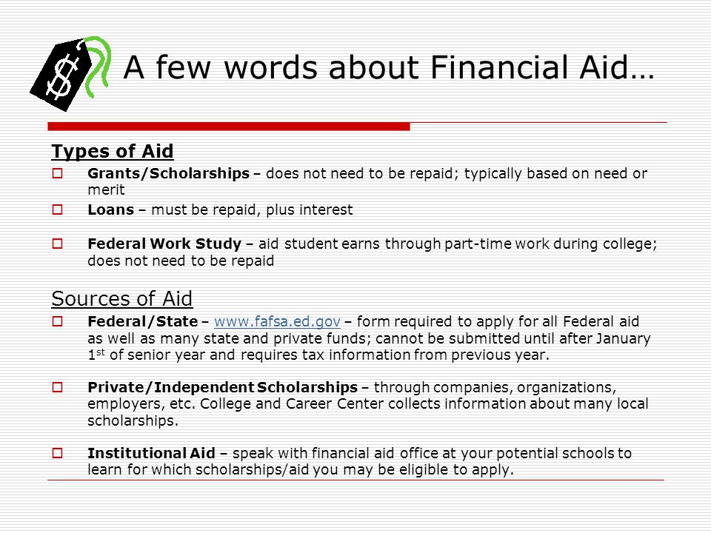Image resolution: width=711 pixels, height=533 pixels.
Task: Click the dollar sign price tag icon
Action: [70, 74]
